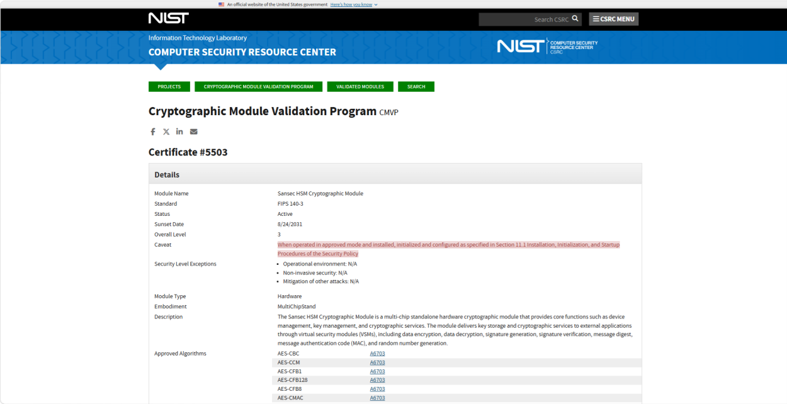Open the CSRC MENU hamburger button
The height and width of the screenshot is (404, 787).
[x=613, y=19]
